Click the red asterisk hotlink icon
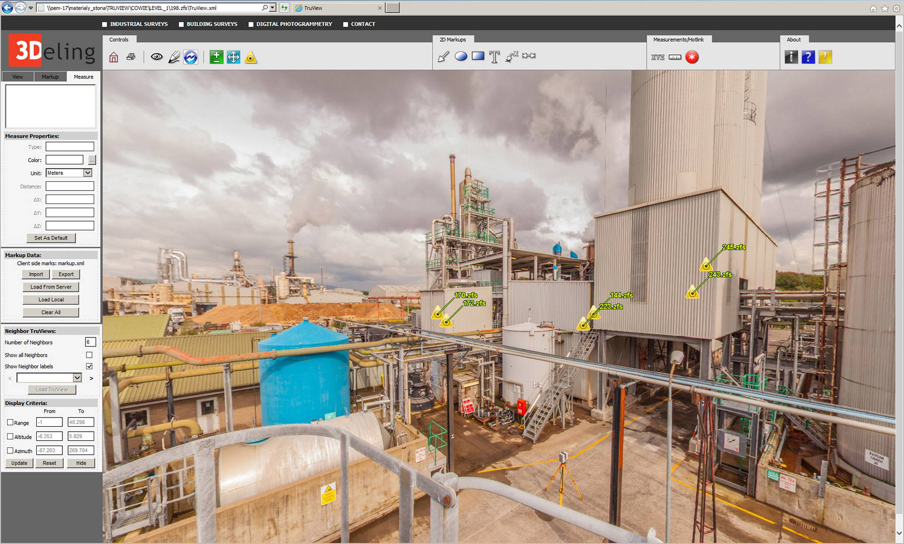 pos(692,57)
